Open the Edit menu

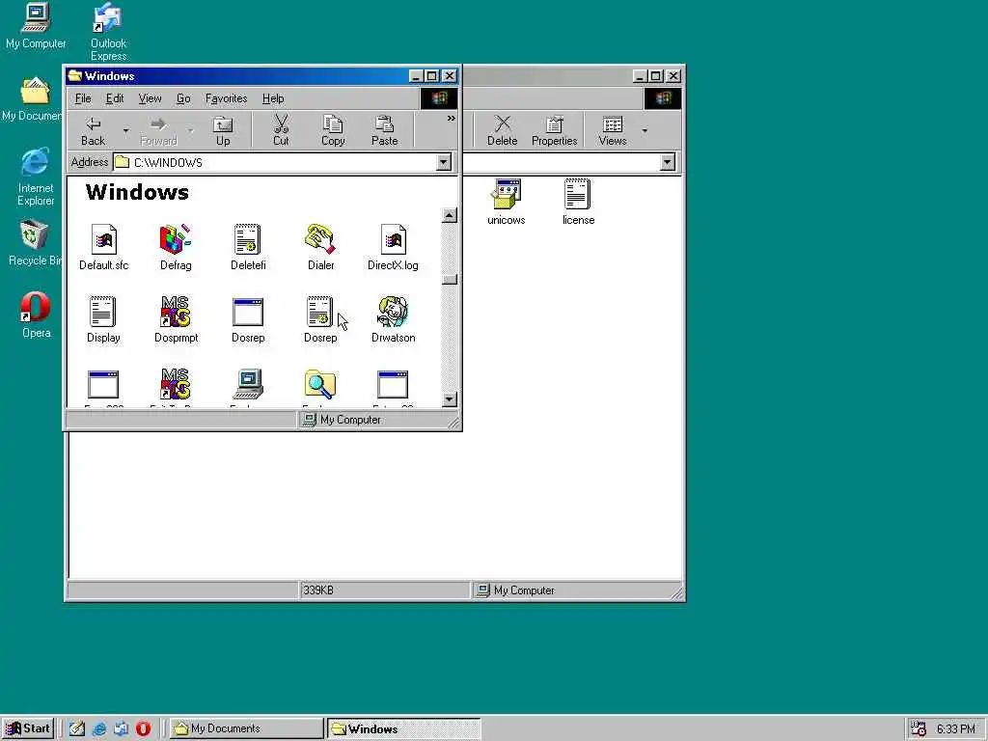click(x=115, y=98)
